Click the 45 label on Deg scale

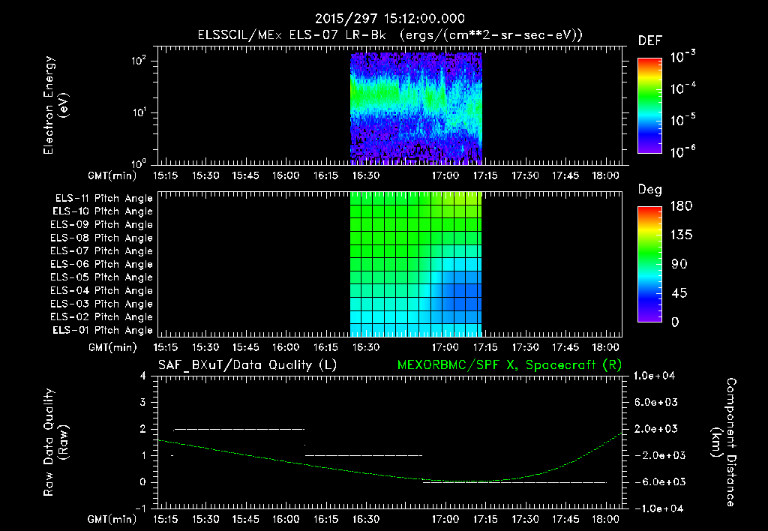679,293
